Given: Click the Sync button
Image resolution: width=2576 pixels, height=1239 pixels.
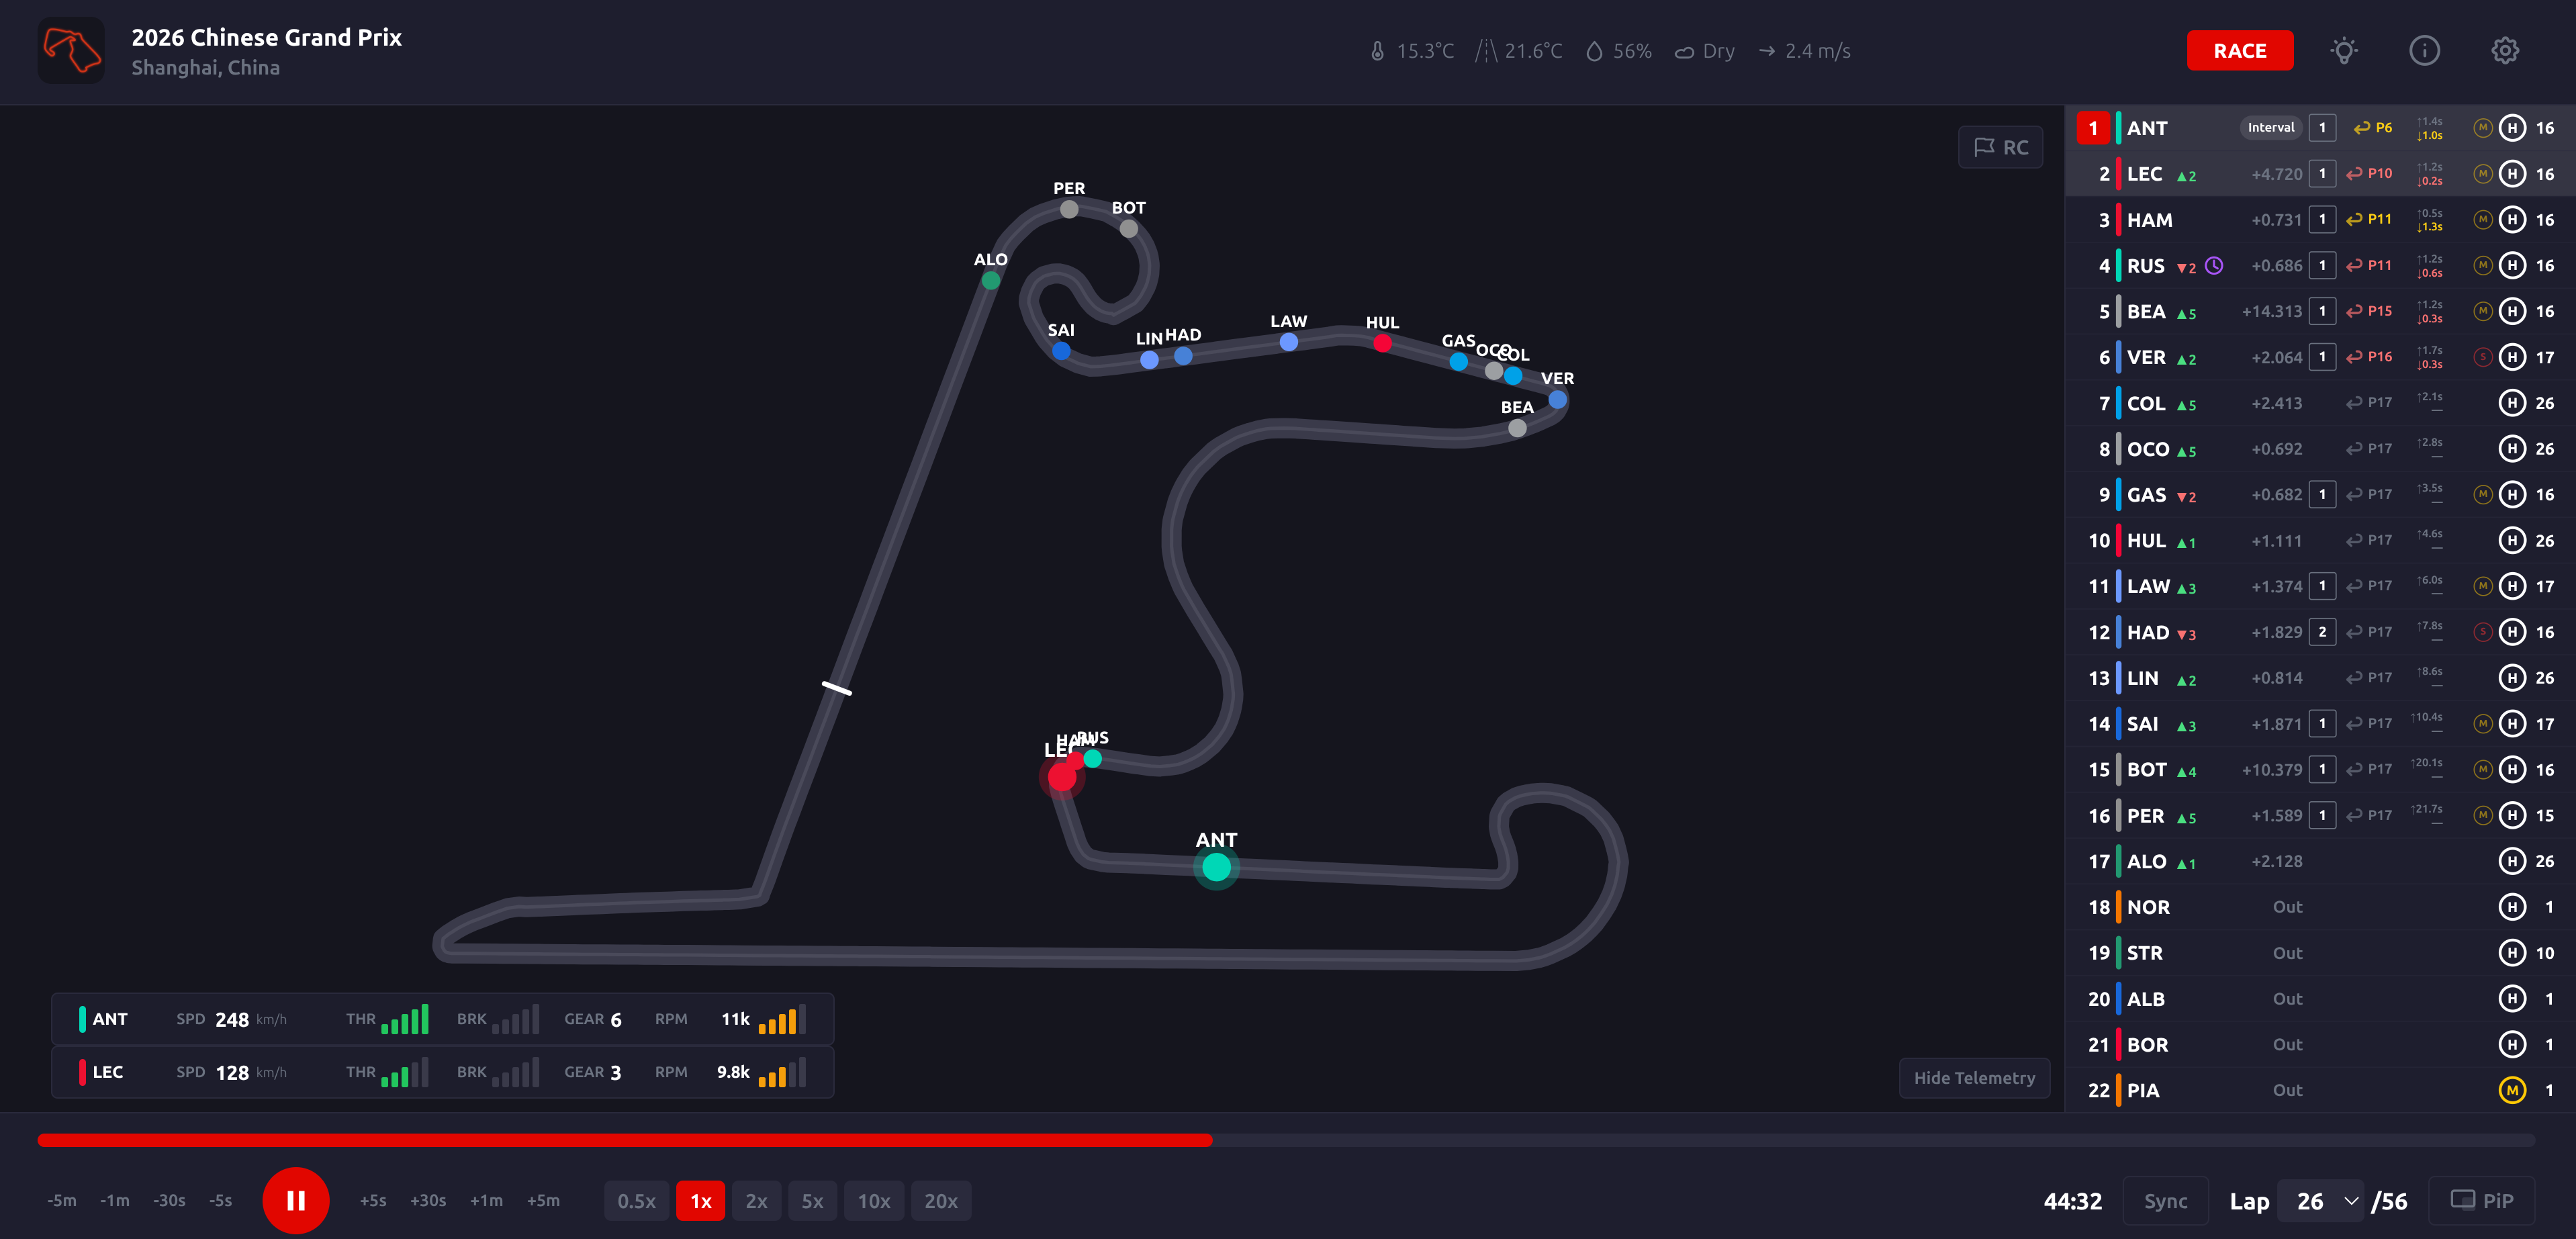Looking at the screenshot, I should tap(2165, 1201).
